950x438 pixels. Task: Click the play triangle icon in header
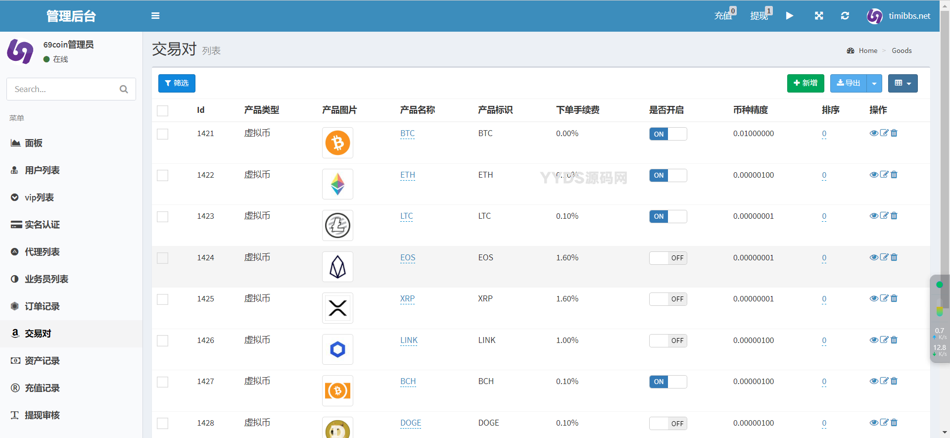pyautogui.click(x=790, y=16)
